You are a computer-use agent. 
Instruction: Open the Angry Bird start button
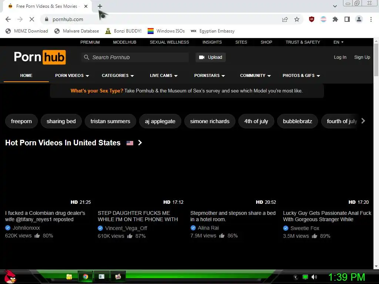coord(10,277)
